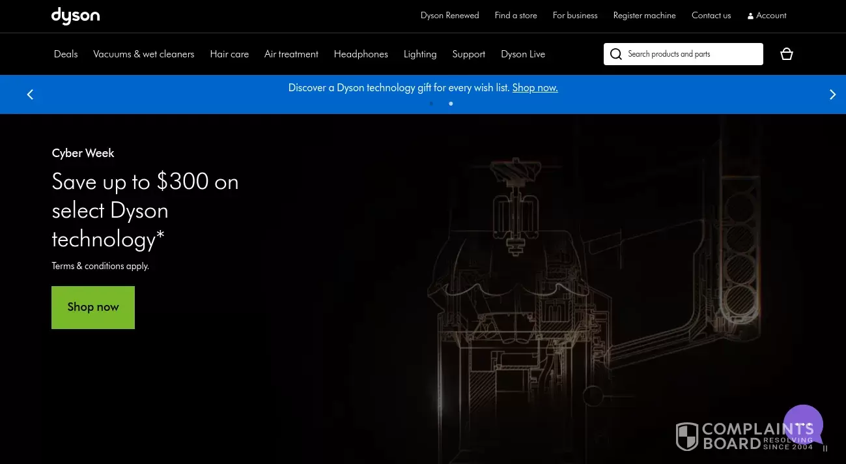Follow the Shop now link in blue banner
The height and width of the screenshot is (464, 846).
click(535, 87)
